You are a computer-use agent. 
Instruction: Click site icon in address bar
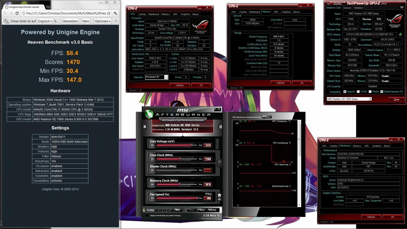pyautogui.click(x=24, y=13)
